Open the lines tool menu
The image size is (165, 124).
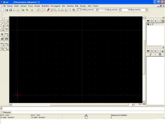(7, 20)
